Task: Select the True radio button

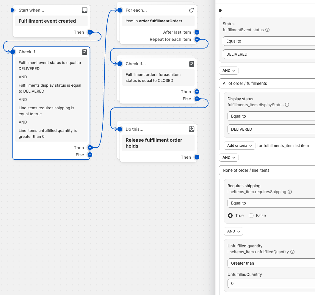Action: point(230,216)
